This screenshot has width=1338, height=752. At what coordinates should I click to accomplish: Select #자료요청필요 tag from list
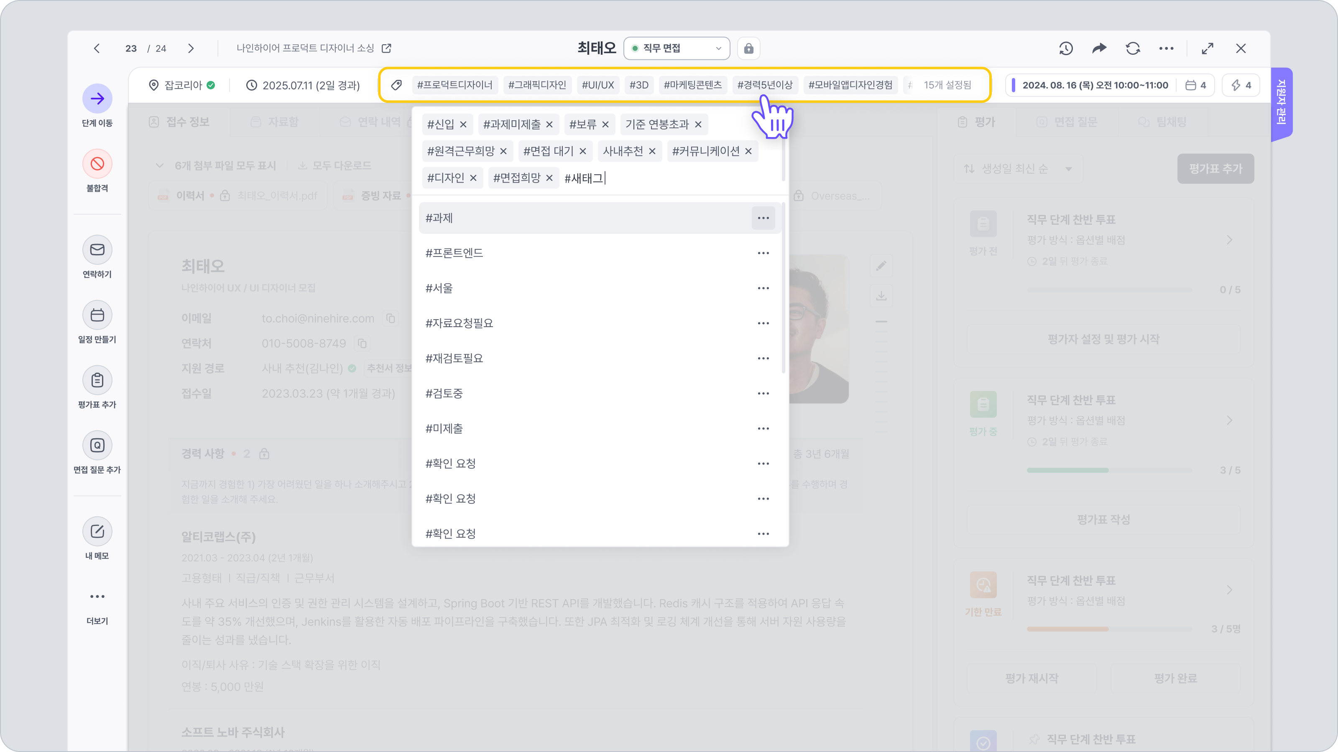click(459, 323)
